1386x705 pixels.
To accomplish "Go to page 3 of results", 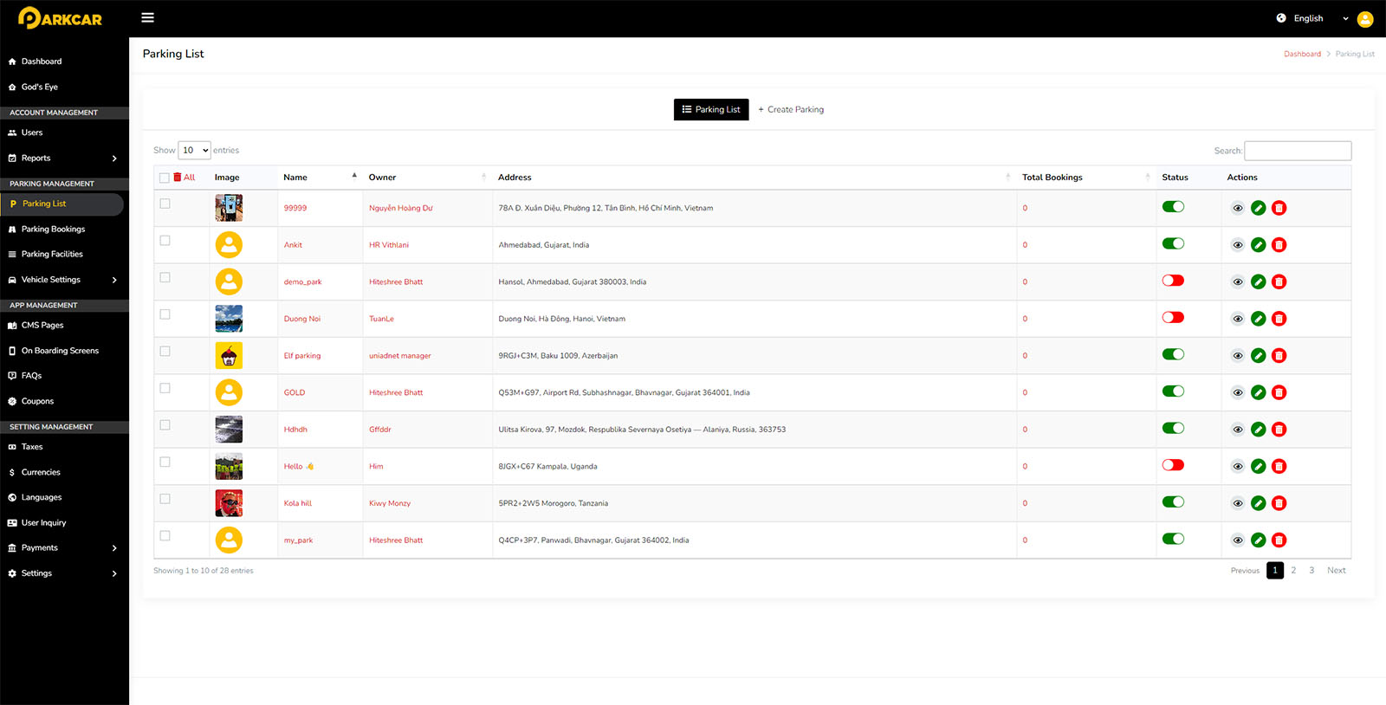I will [x=1312, y=570].
